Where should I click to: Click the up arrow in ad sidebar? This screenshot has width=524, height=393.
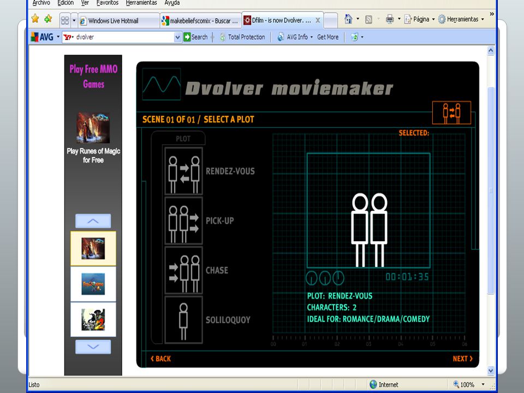click(x=93, y=221)
